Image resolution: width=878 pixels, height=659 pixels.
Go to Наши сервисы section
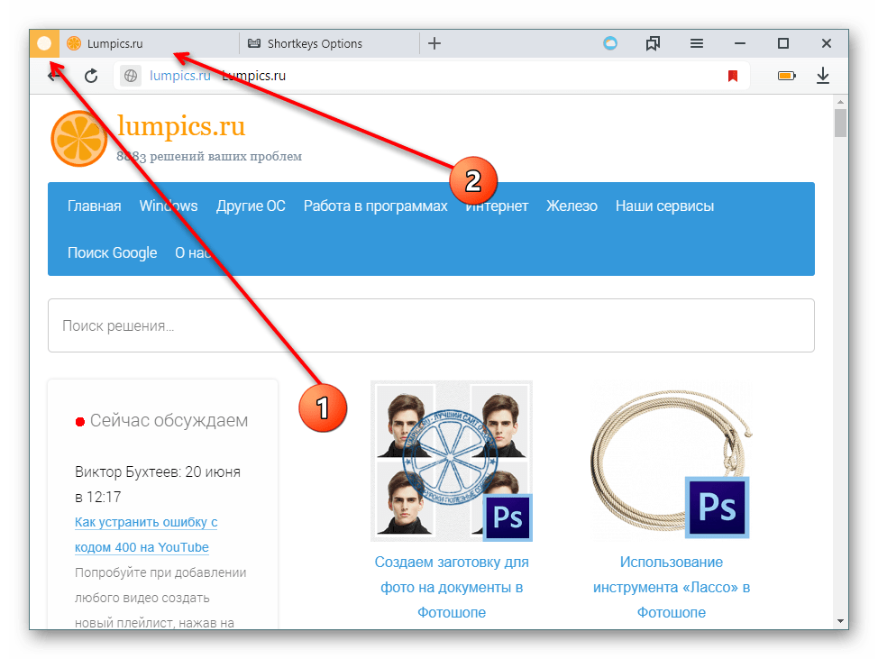click(x=664, y=206)
